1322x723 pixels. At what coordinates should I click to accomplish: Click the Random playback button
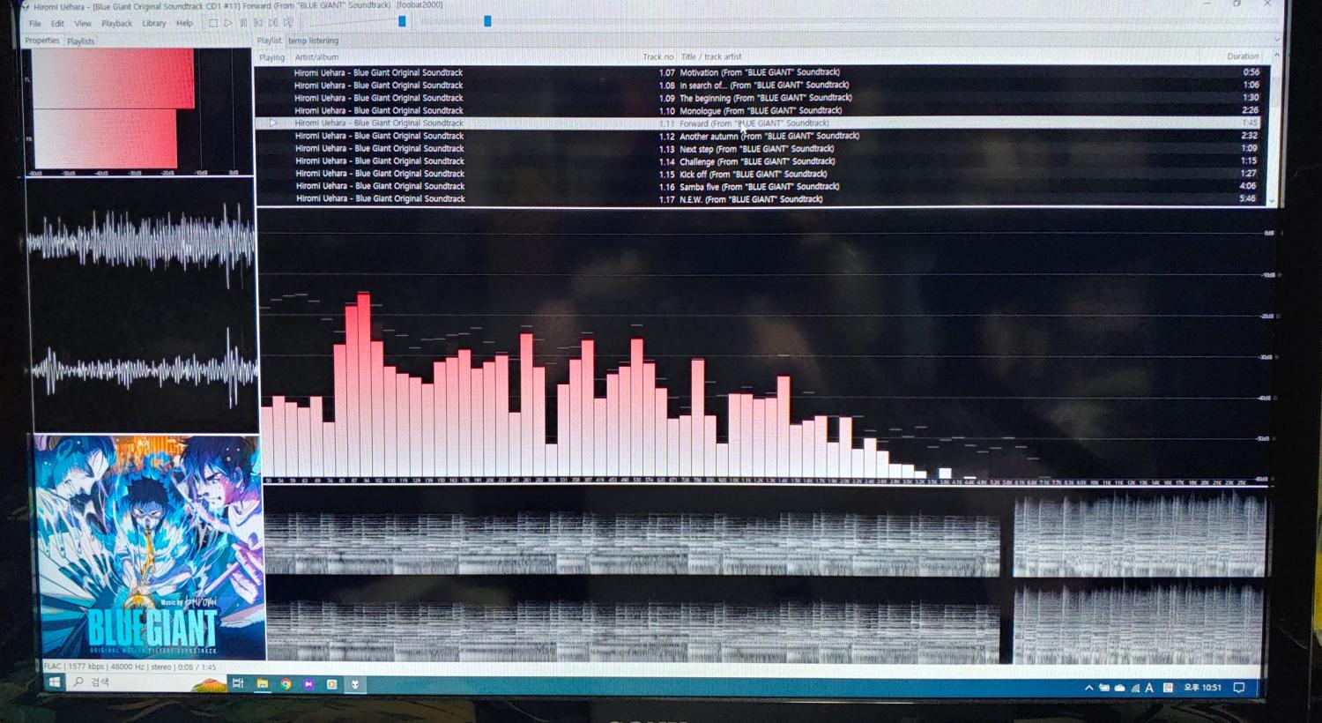288,24
